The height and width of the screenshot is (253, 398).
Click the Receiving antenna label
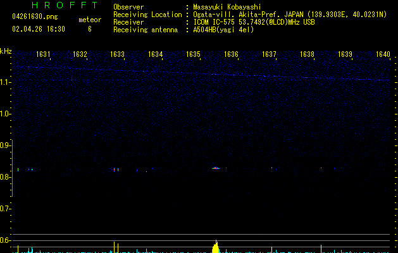point(146,30)
